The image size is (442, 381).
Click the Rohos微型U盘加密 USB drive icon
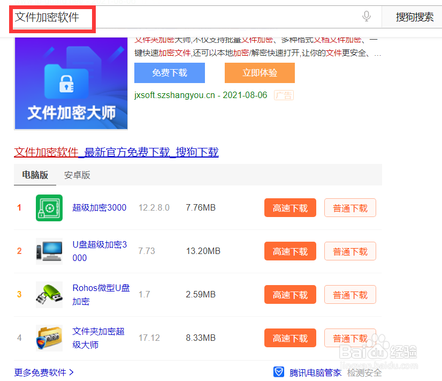(x=49, y=295)
